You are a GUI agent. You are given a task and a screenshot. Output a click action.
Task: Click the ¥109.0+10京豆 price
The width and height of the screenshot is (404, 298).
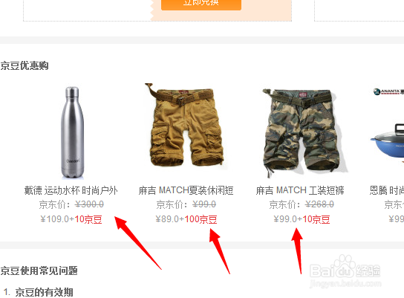[71, 219]
